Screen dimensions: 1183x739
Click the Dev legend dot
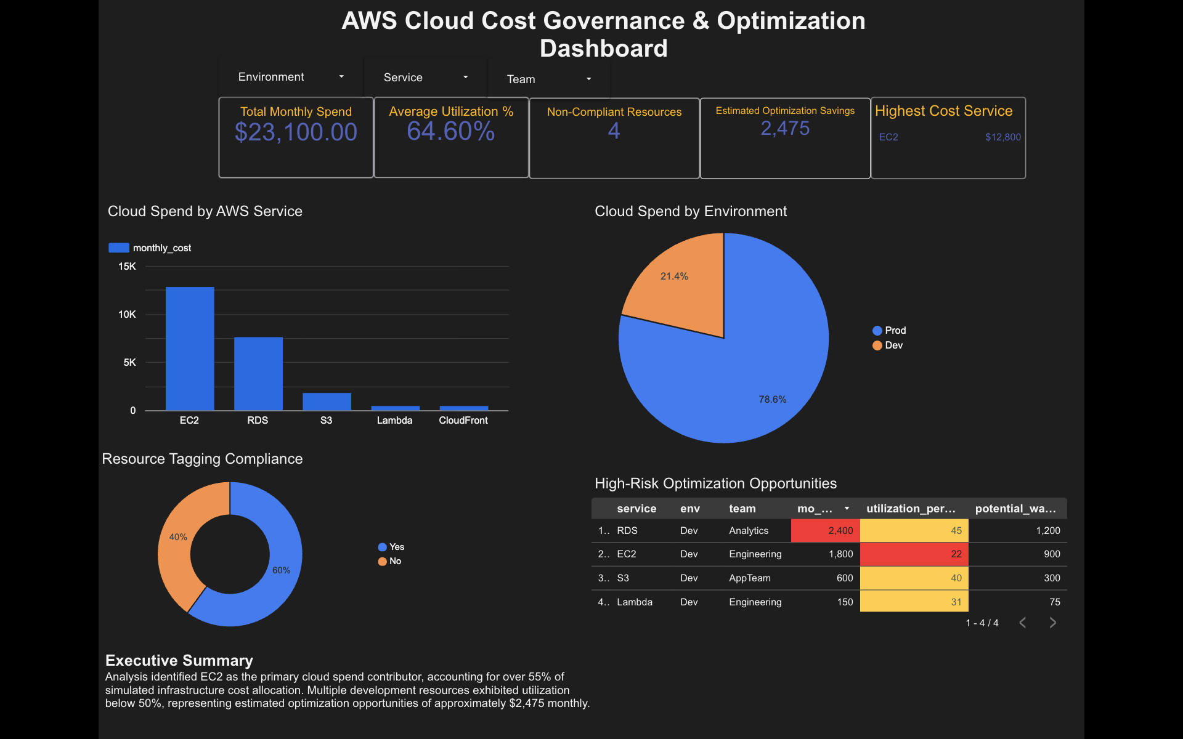click(877, 345)
